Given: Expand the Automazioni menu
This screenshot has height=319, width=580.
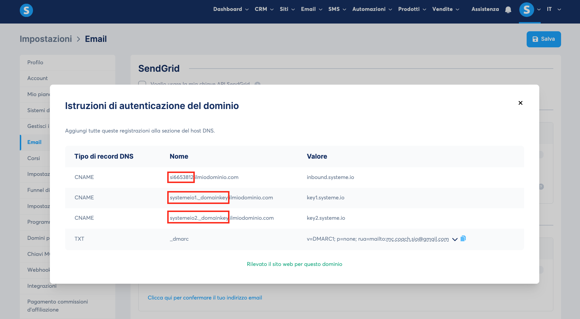Looking at the screenshot, I should [372, 9].
